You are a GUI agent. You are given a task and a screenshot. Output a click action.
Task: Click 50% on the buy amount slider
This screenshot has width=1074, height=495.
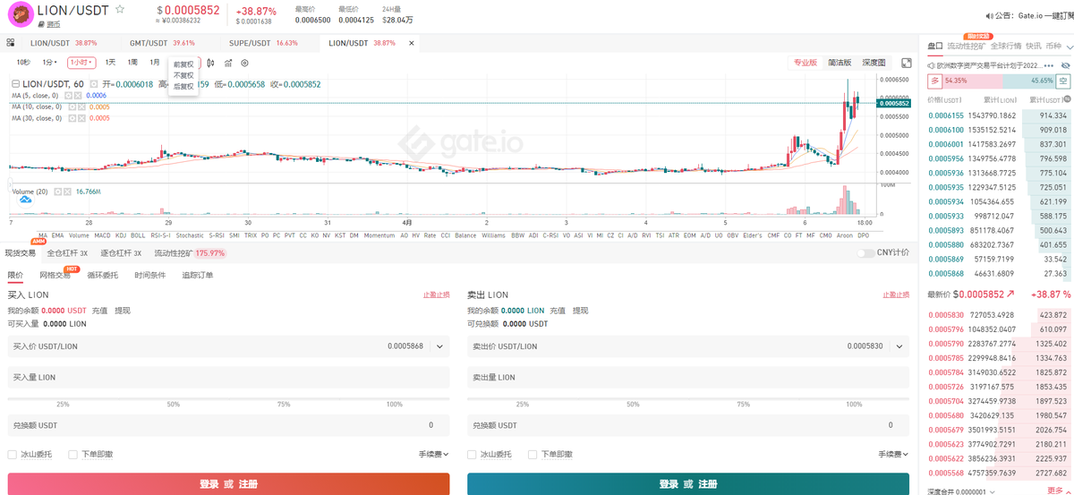click(x=173, y=405)
